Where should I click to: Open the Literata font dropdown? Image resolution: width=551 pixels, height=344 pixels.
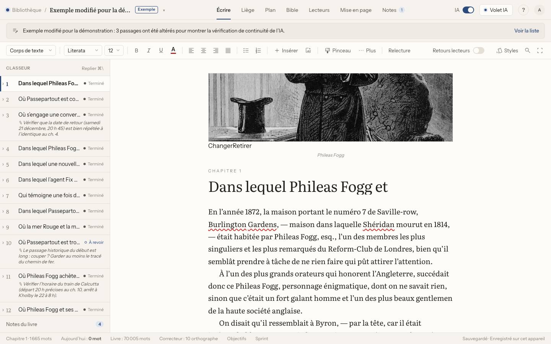pos(83,50)
